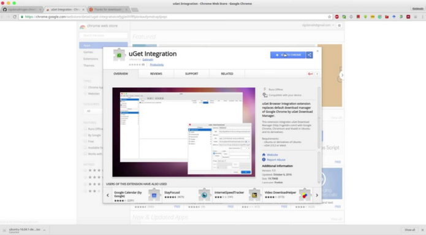
Task: Enable the Runs Offline feature checkbox
Action: point(85,129)
